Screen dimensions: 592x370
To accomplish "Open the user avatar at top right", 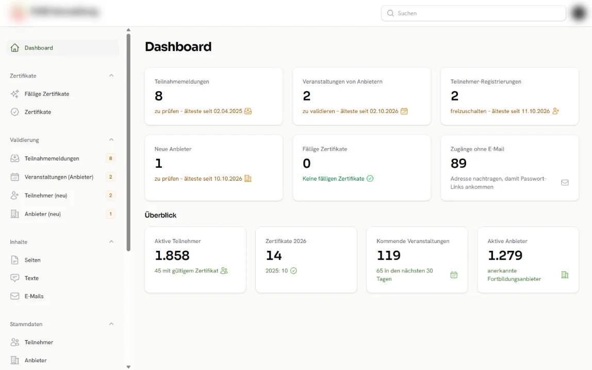I will click(579, 13).
